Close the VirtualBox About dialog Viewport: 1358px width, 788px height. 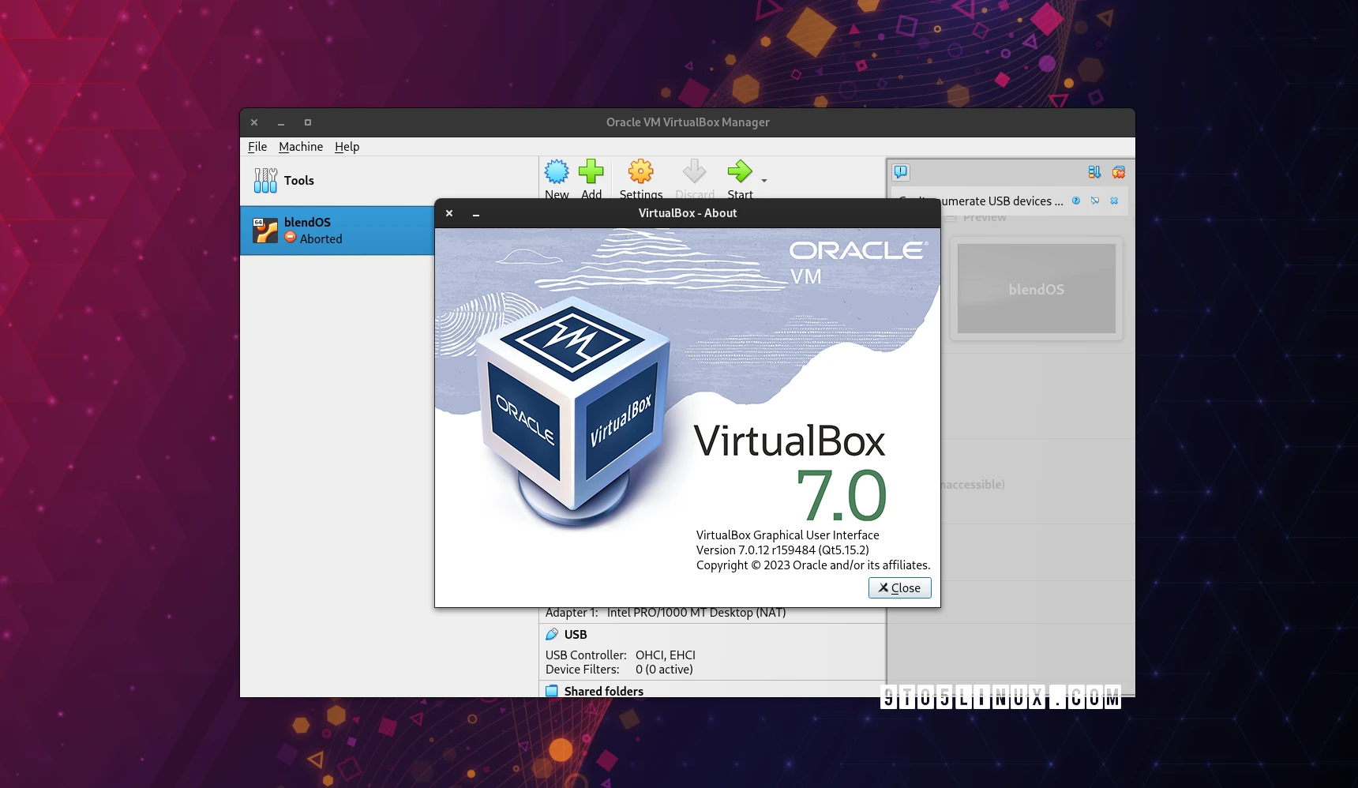(899, 587)
